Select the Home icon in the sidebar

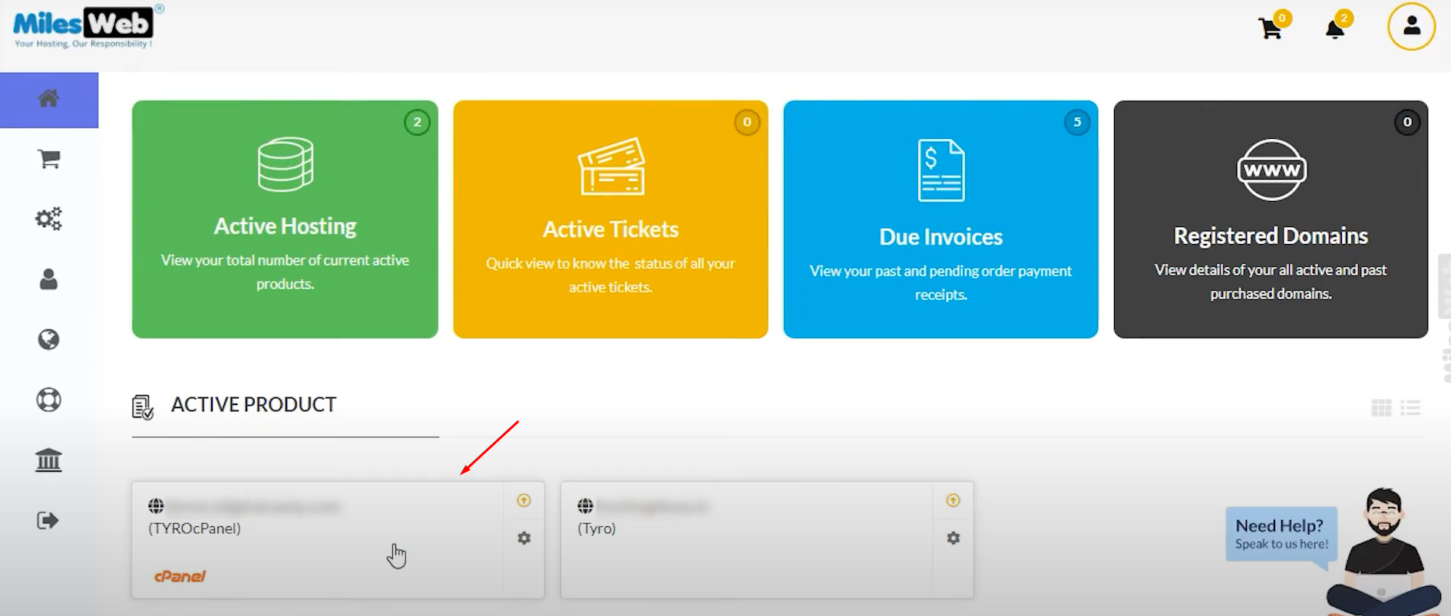48,99
